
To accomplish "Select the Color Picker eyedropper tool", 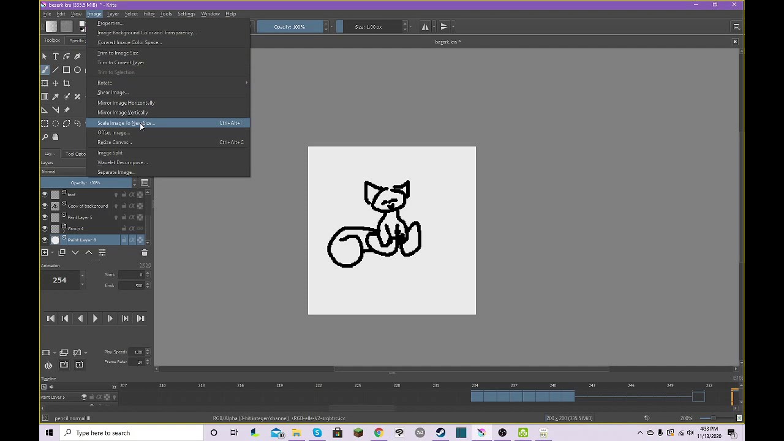I will [55, 97].
